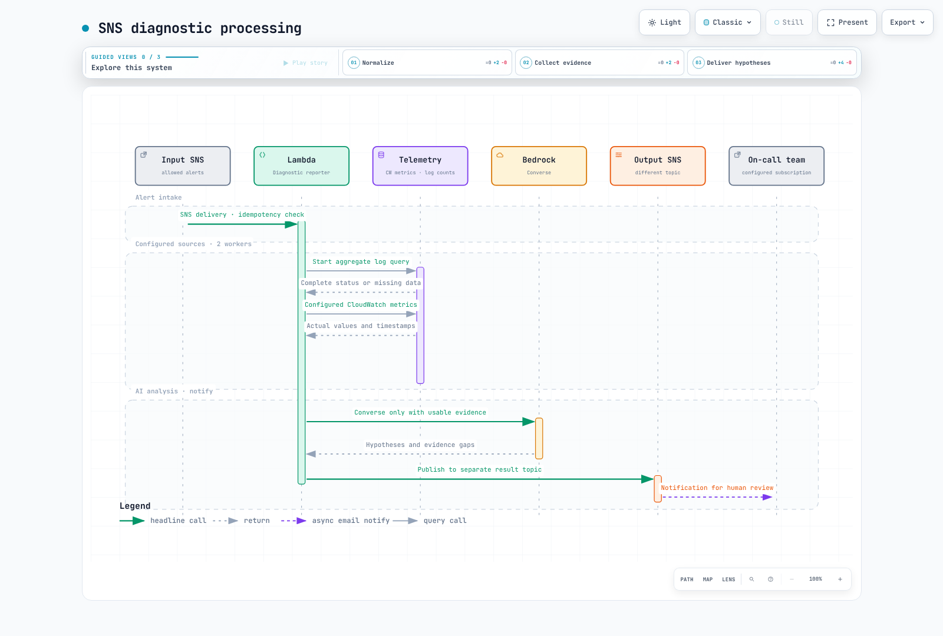Click the guided views progress bar
The height and width of the screenshot is (636, 943).
point(182,57)
